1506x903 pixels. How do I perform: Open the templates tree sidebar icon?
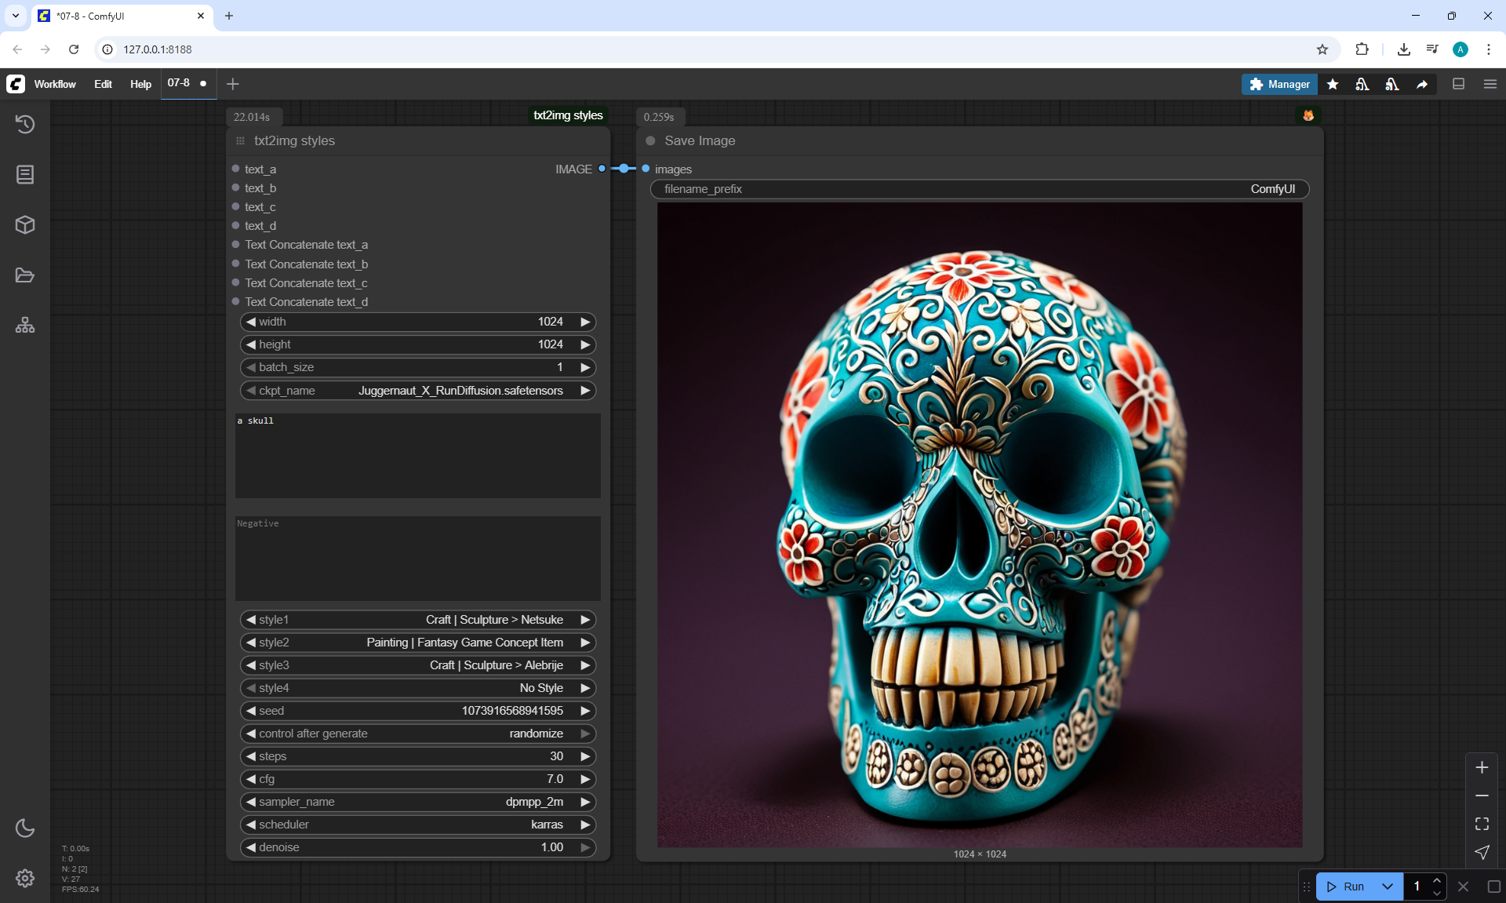coord(25,326)
